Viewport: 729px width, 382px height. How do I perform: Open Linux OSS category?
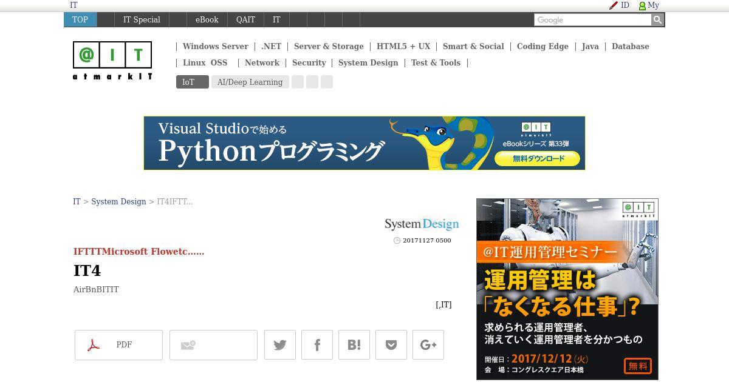[205, 62]
